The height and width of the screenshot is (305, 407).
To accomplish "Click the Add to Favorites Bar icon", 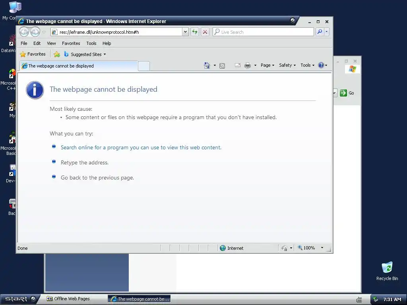I will coord(56,54).
